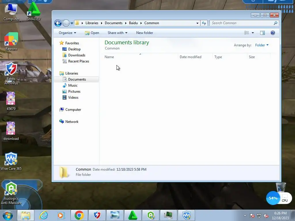This screenshot has width=295, height=221.
Task: Go back using the Back arrow button
Action: click(x=58, y=23)
